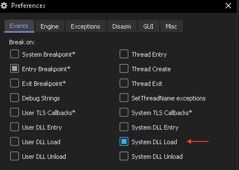Check the Debug Strings option
This screenshot has width=239, height=170.
click(x=15, y=98)
